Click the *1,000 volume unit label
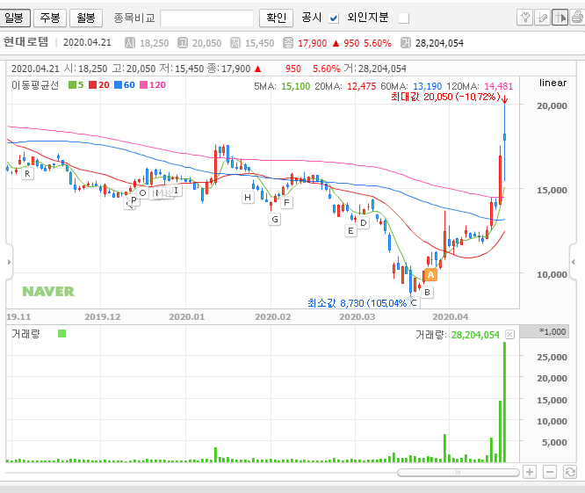This screenshot has height=493, width=585. [552, 331]
